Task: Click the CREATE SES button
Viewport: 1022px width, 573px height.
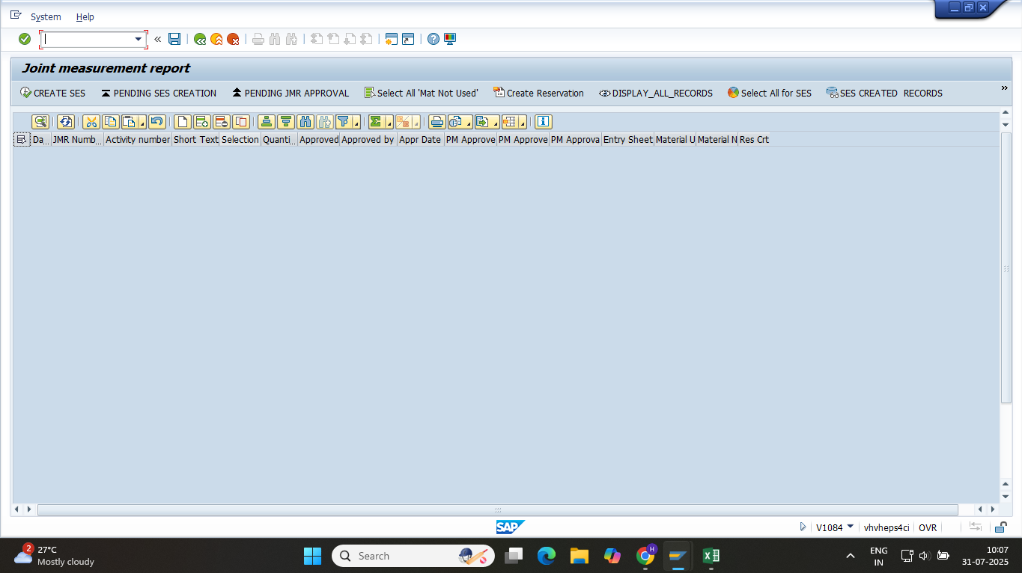Action: point(52,94)
